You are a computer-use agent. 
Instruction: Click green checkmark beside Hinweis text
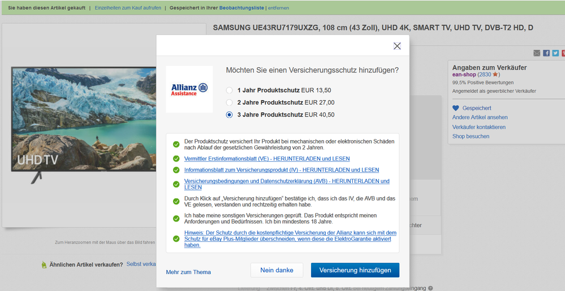176,239
